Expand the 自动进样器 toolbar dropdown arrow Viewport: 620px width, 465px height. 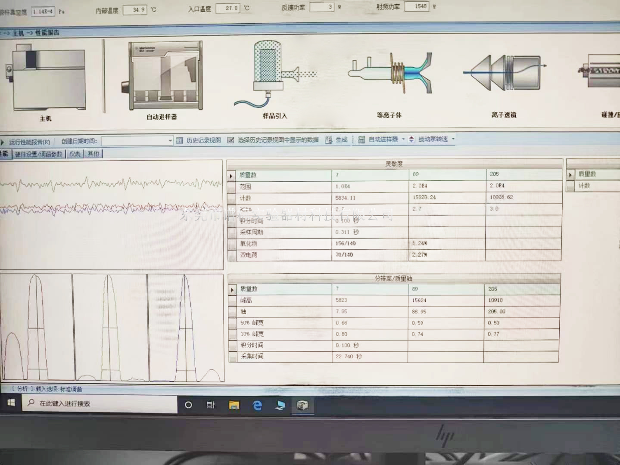click(x=403, y=139)
